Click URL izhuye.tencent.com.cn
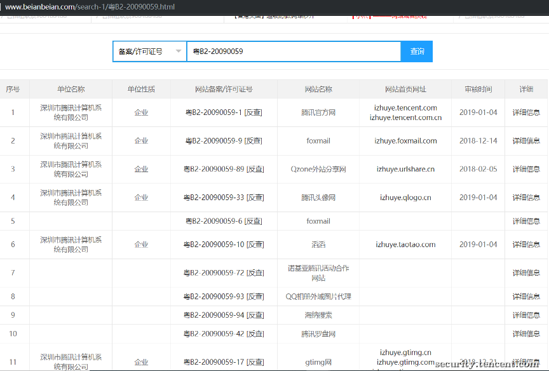The image size is (549, 371). pyautogui.click(x=405, y=118)
